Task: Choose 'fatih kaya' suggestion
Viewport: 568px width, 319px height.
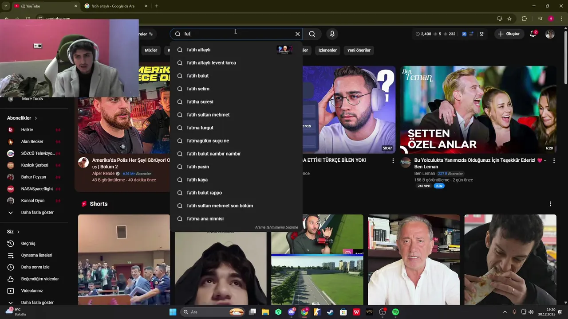Action: coord(236,180)
